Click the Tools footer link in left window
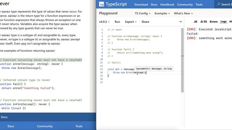 tap(79, 126)
